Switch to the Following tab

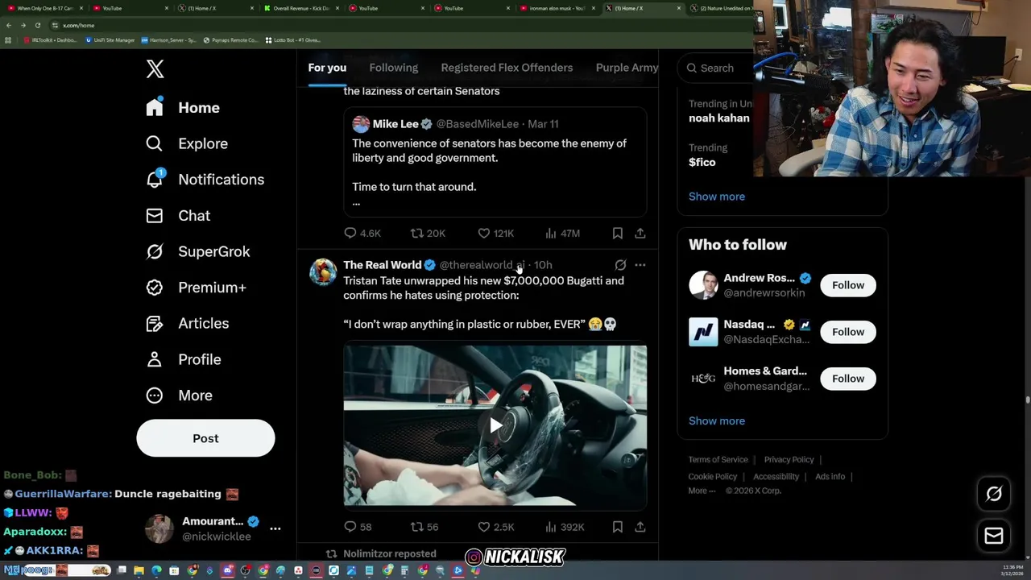pyautogui.click(x=393, y=68)
